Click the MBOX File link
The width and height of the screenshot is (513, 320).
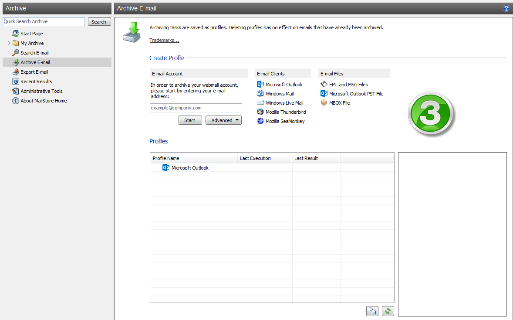click(x=340, y=103)
